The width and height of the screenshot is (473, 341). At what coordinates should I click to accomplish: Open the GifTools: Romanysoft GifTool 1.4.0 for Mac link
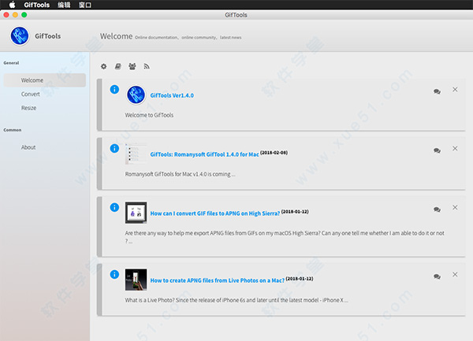[204, 154]
